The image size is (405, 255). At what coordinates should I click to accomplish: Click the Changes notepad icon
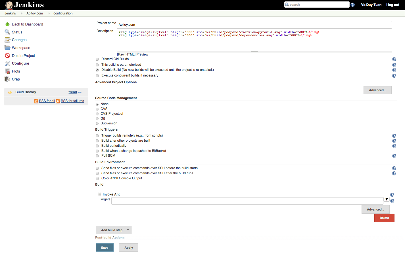[7, 40]
